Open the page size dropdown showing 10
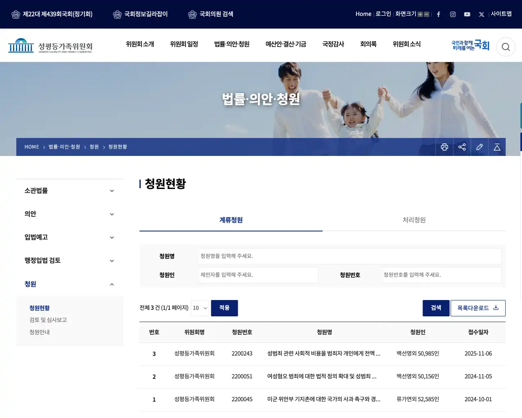 coord(200,308)
